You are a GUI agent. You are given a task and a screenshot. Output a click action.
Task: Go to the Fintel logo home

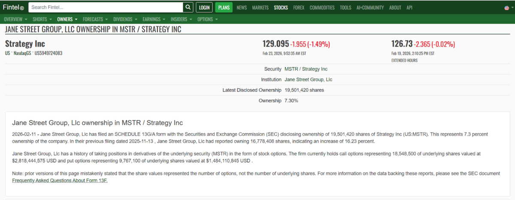(13, 7)
